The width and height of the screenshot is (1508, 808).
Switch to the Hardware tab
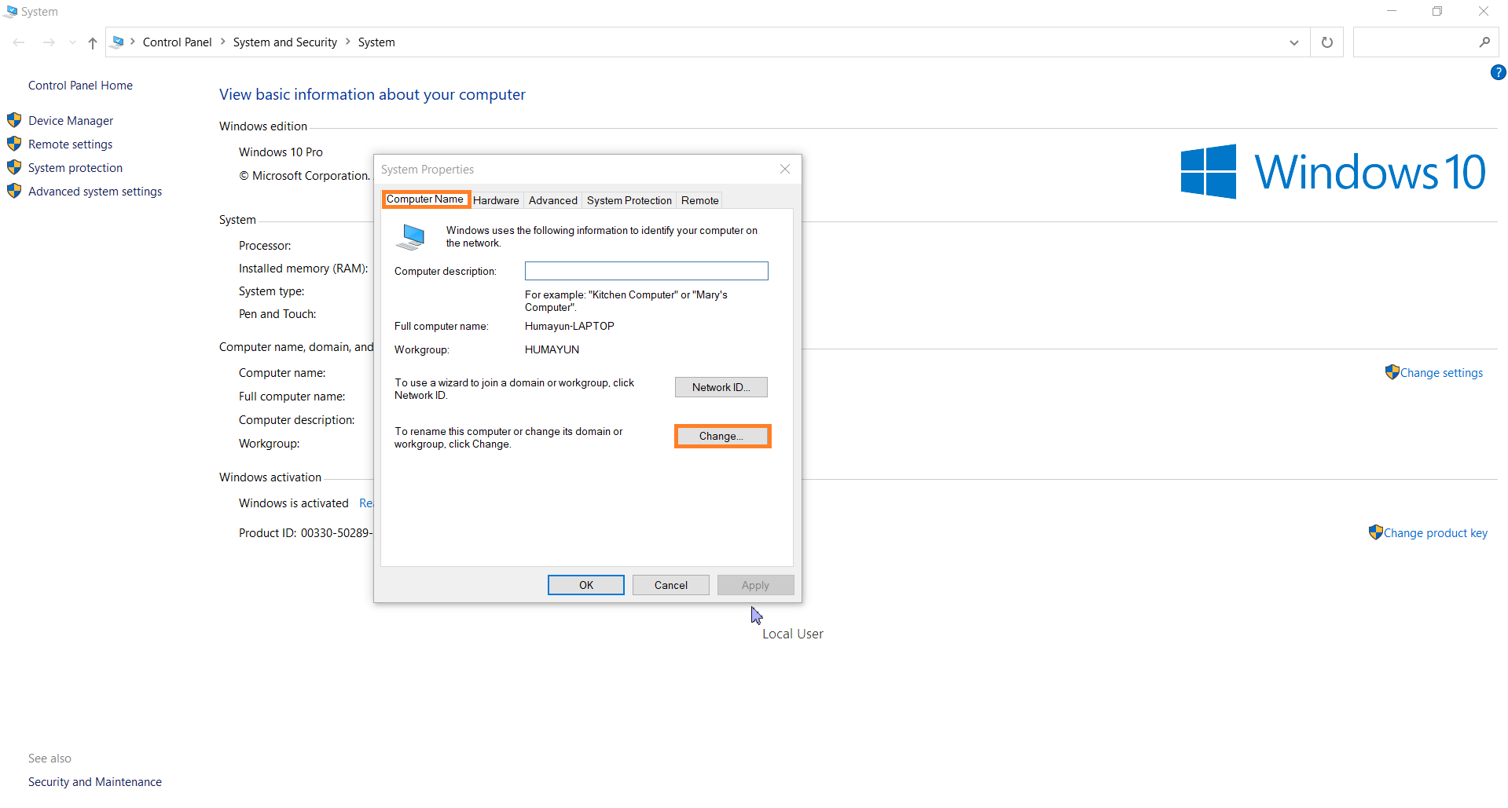click(x=496, y=201)
